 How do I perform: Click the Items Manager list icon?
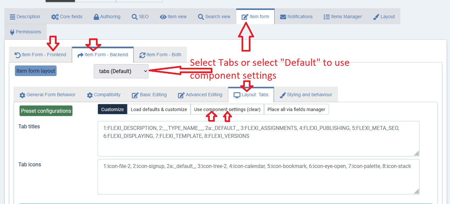click(x=327, y=17)
